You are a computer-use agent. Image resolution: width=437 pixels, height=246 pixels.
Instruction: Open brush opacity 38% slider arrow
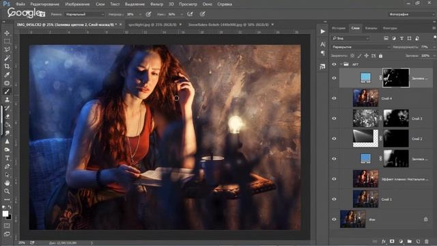(140, 14)
